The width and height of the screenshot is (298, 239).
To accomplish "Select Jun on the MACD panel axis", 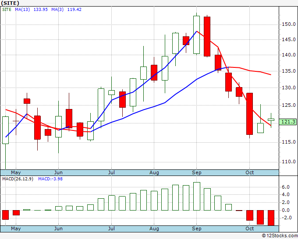I will point(58,228).
